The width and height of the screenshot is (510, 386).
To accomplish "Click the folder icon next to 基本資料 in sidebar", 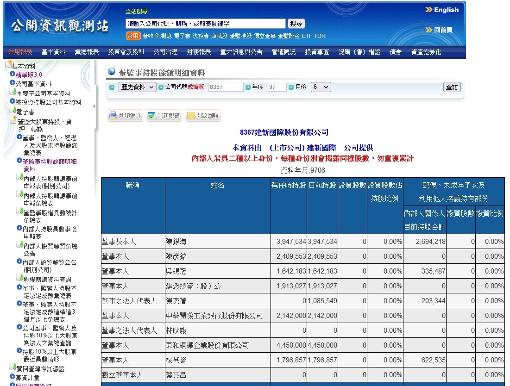I will coord(8,64).
